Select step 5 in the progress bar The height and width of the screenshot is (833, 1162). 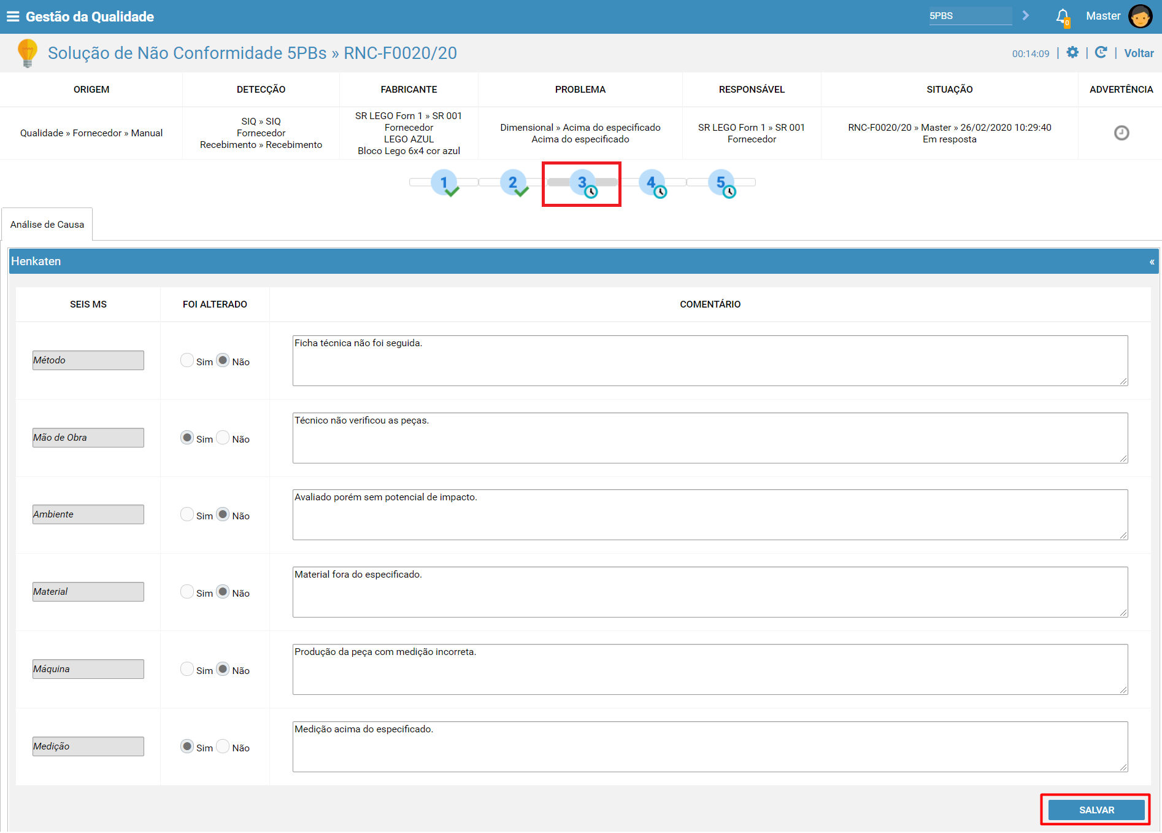(x=721, y=183)
